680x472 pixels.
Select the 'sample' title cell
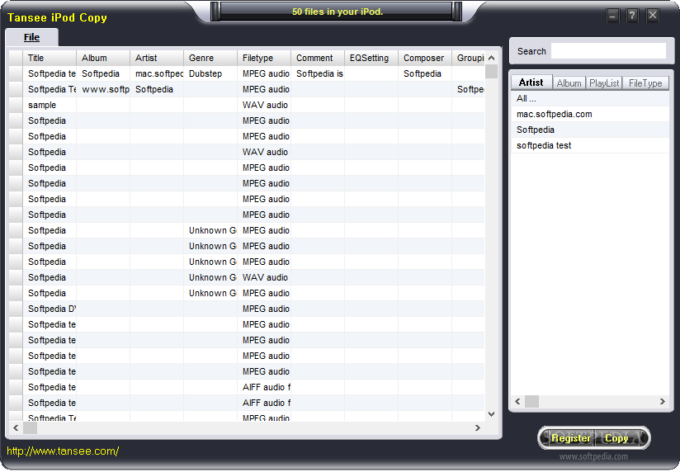pos(50,105)
